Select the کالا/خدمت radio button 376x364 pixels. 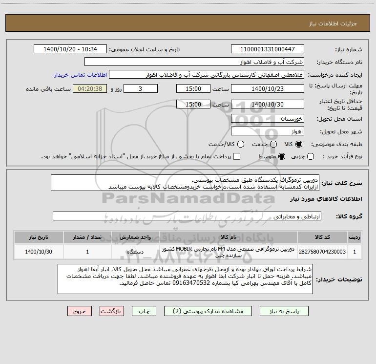pyautogui.click(x=241, y=144)
